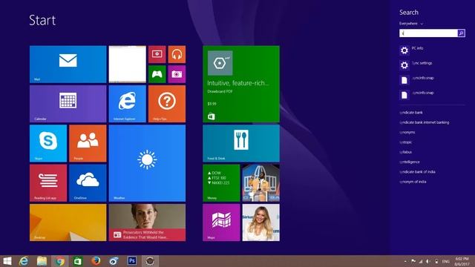Open the blank white tile beside Mail
This screenshot has height=267, width=475.
pyautogui.click(x=127, y=65)
